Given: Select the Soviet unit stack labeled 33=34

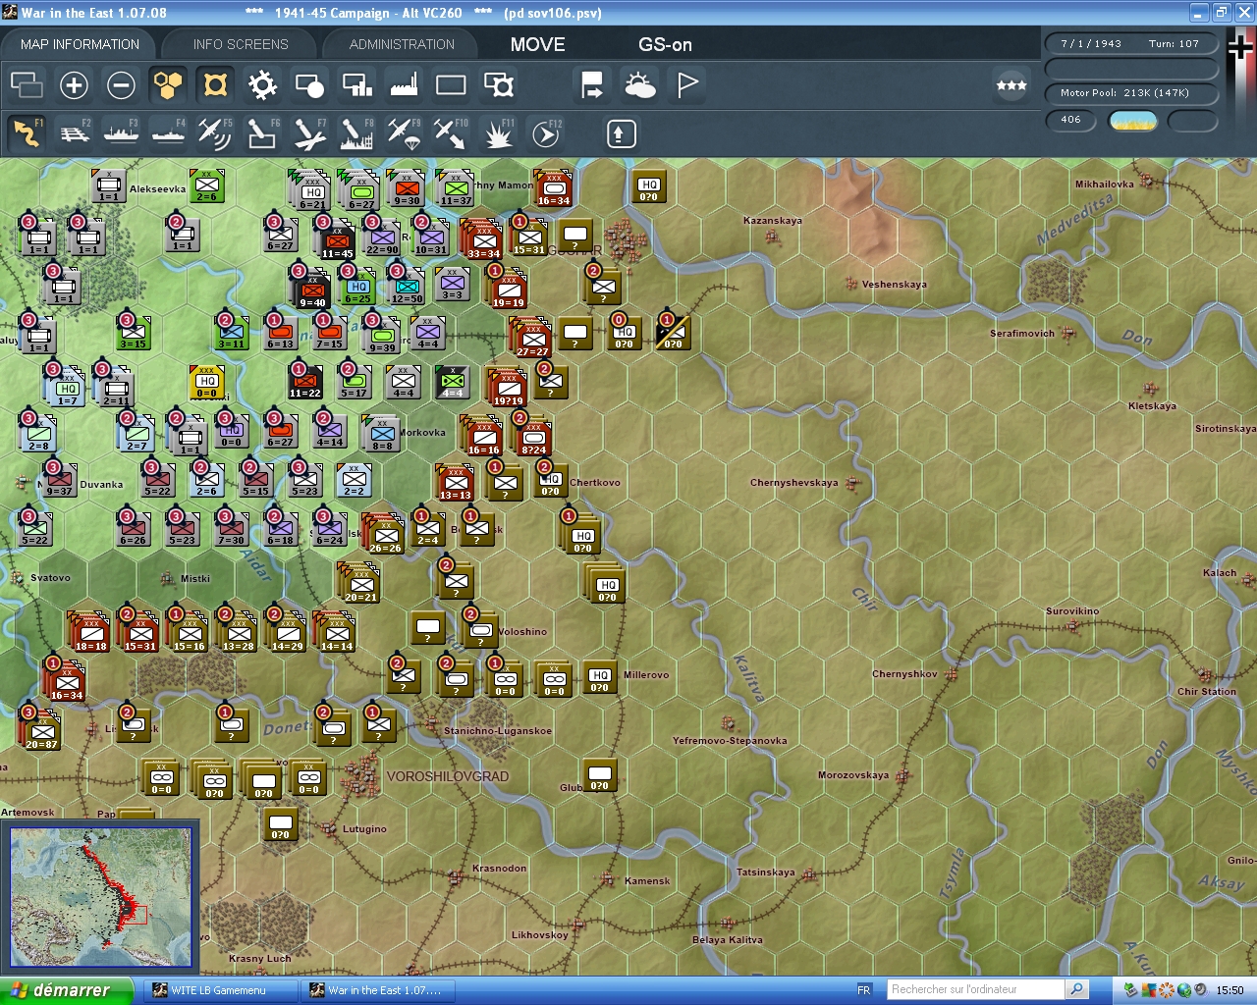Looking at the screenshot, I should 483,241.
